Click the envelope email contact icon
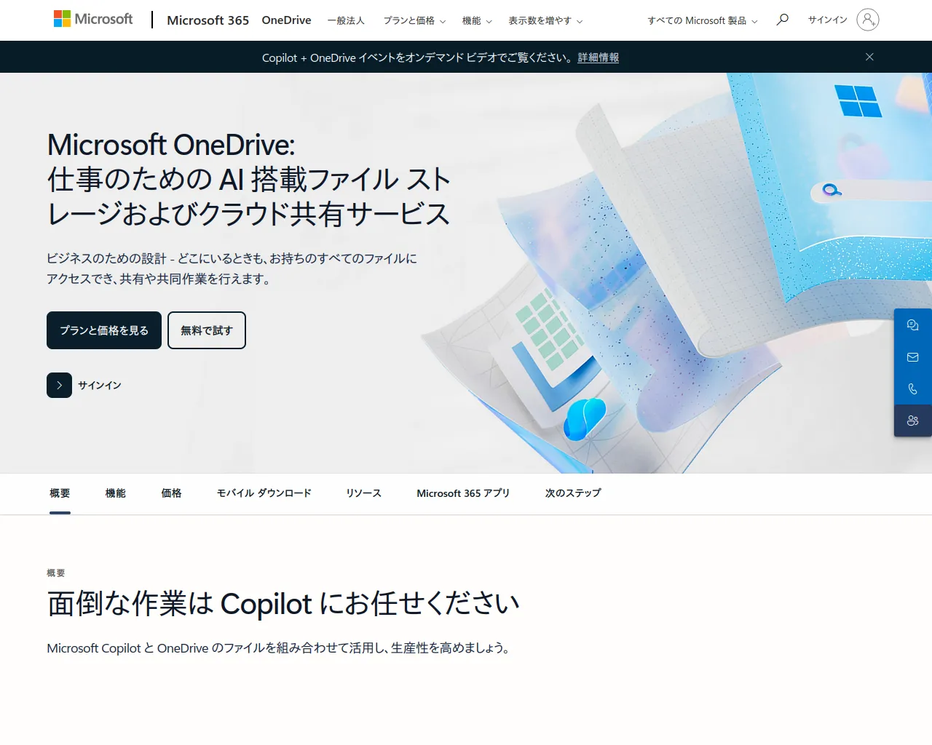Viewport: 932px width, 745px height. pos(913,357)
